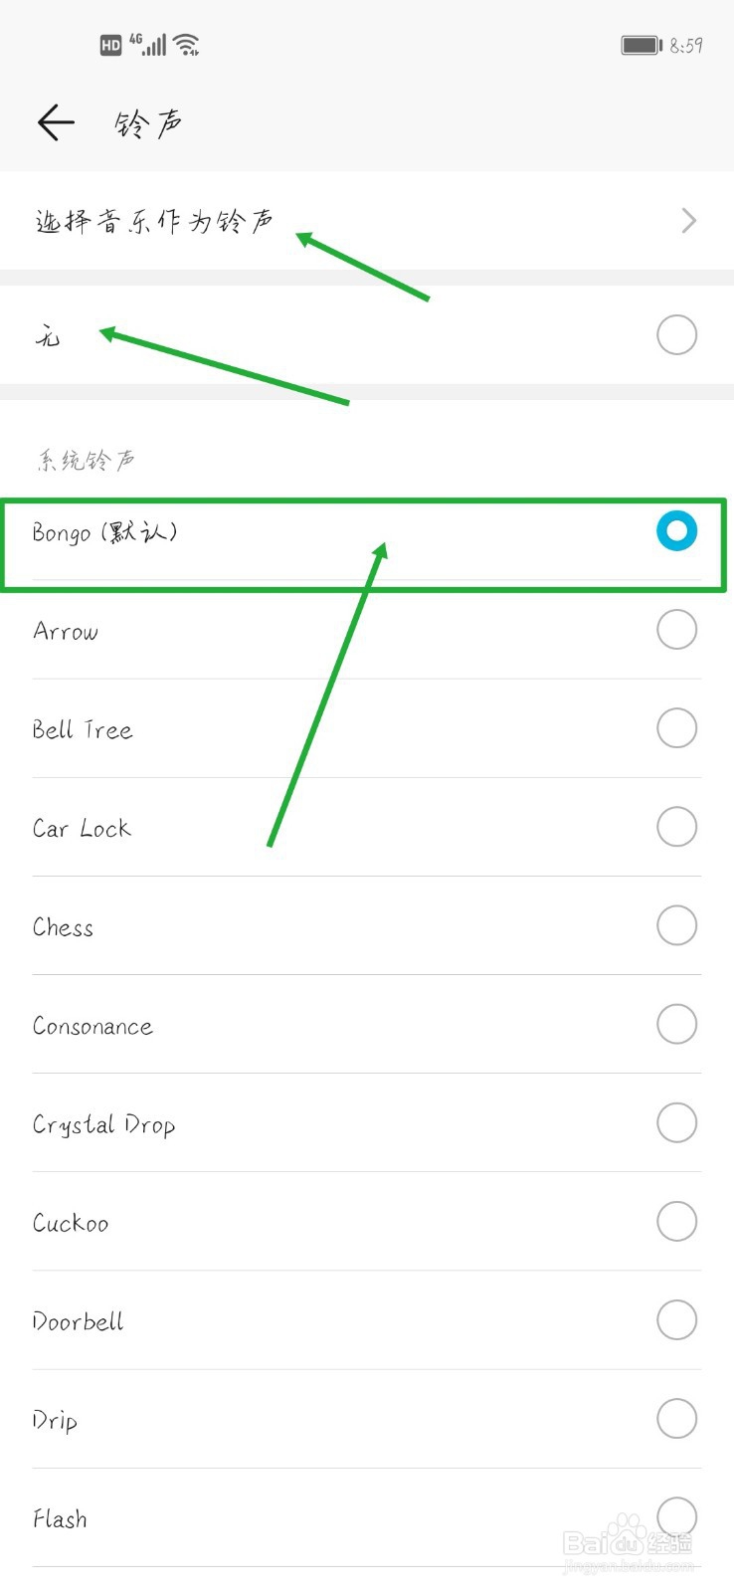Open the chevron for 选择音乐作为铃声
The height and width of the screenshot is (1592, 734).
coord(688,220)
